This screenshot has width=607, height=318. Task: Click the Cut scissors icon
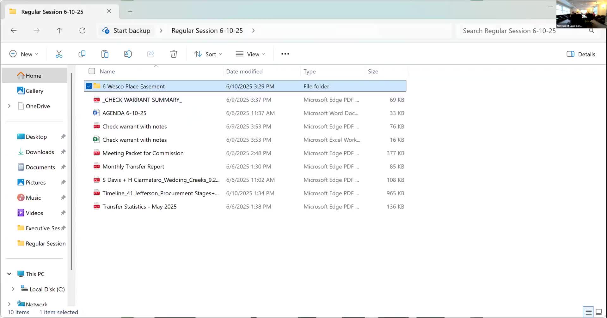[x=59, y=54]
